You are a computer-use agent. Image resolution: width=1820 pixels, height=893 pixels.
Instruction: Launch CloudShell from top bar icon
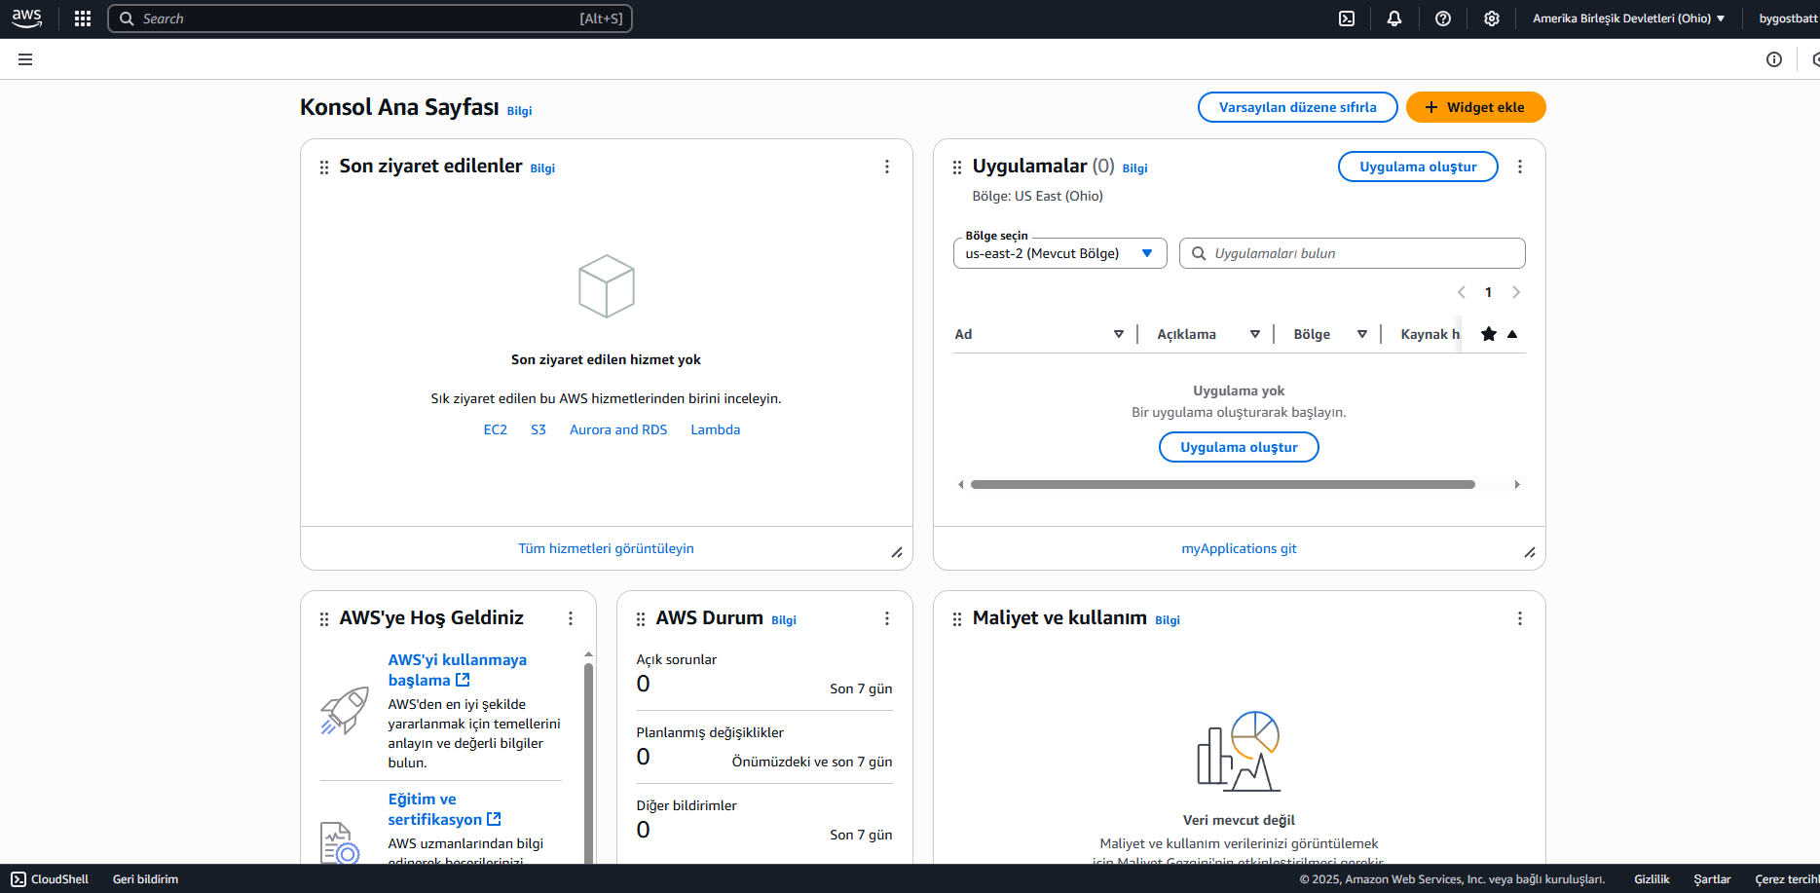pos(1347,19)
